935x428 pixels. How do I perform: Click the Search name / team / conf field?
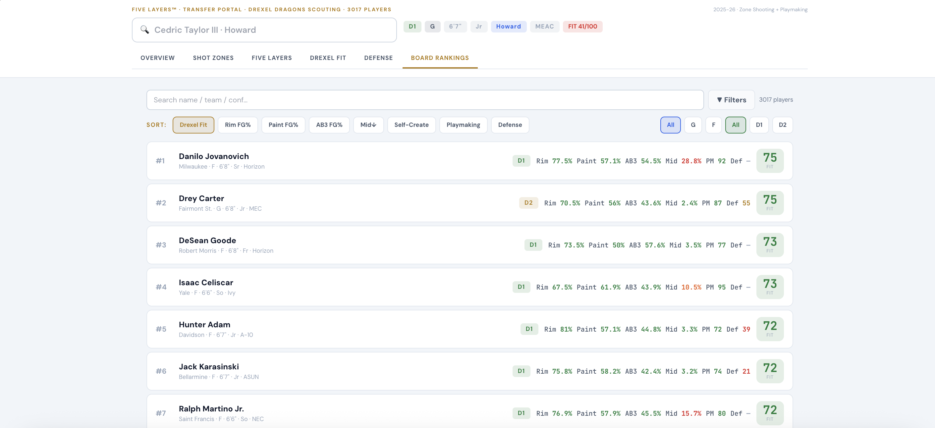point(425,100)
